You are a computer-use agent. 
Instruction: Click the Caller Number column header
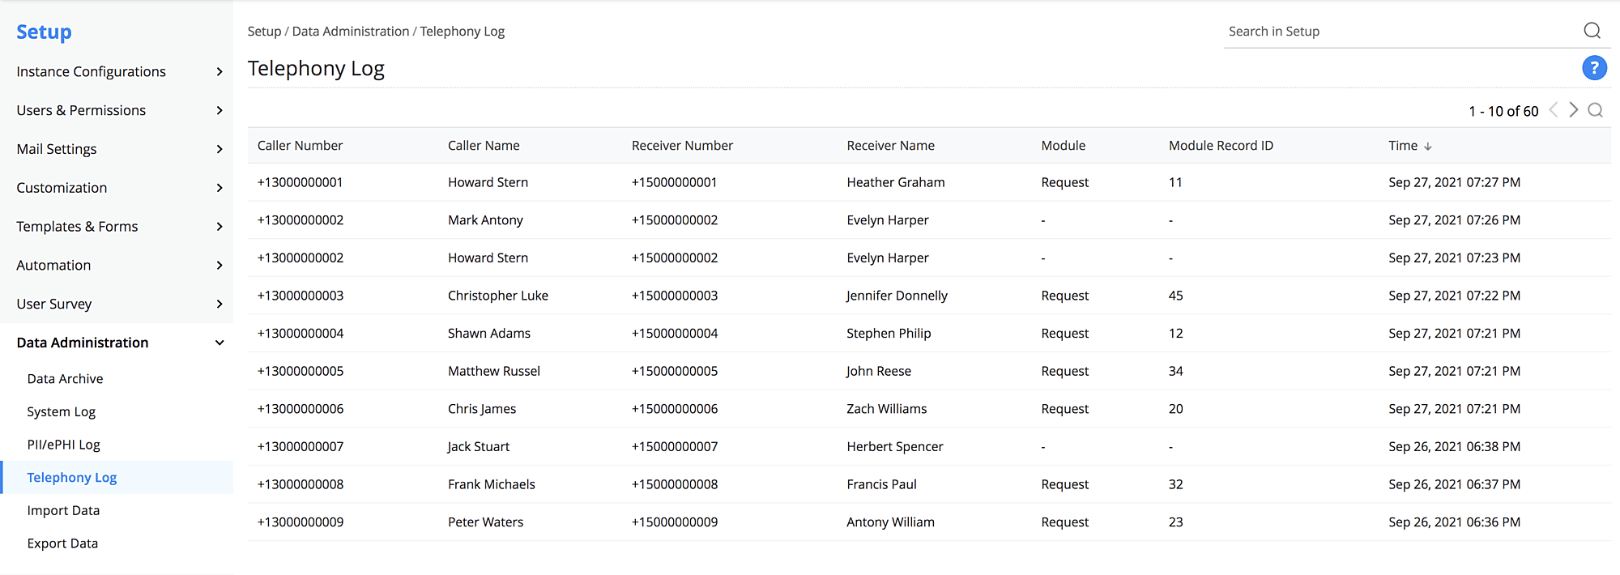coord(300,146)
